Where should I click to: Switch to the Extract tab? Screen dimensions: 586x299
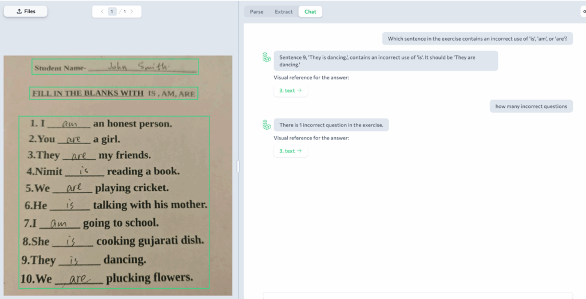(x=283, y=11)
